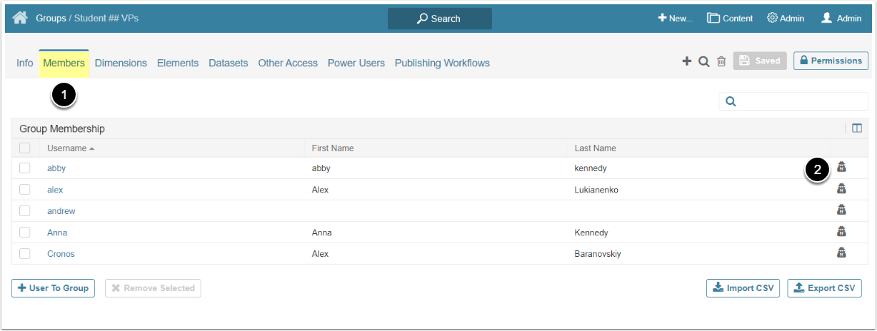
Task: Open the Anna username link
Action: (x=57, y=233)
